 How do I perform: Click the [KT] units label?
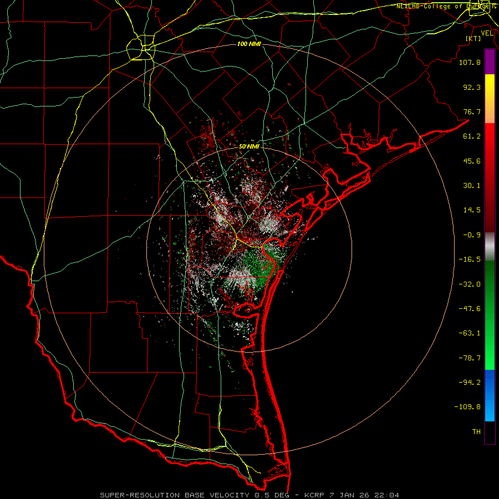click(x=473, y=38)
